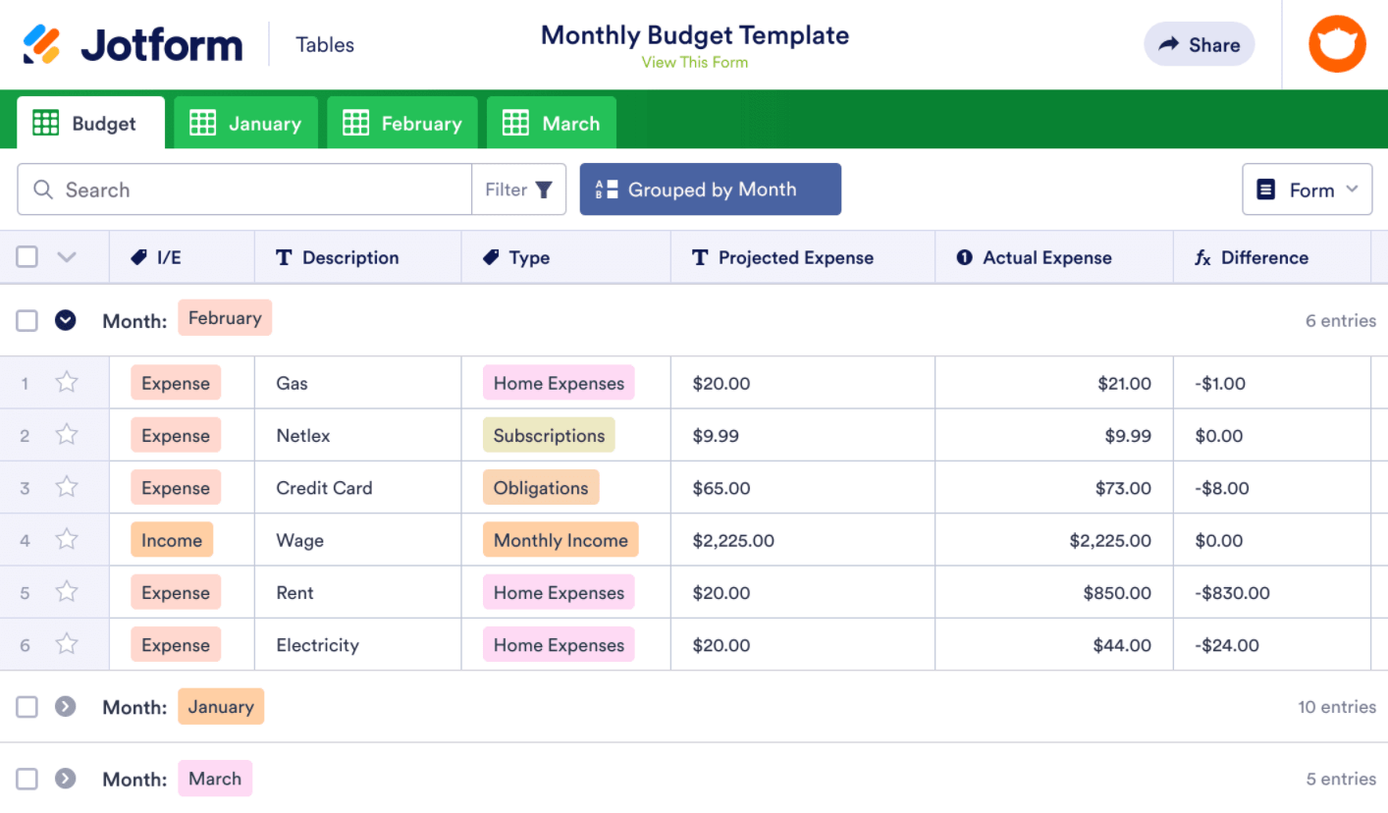Switch to the January tab

(246, 124)
